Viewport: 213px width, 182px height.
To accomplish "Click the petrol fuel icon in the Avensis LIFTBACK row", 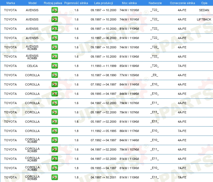I will pos(54,19).
